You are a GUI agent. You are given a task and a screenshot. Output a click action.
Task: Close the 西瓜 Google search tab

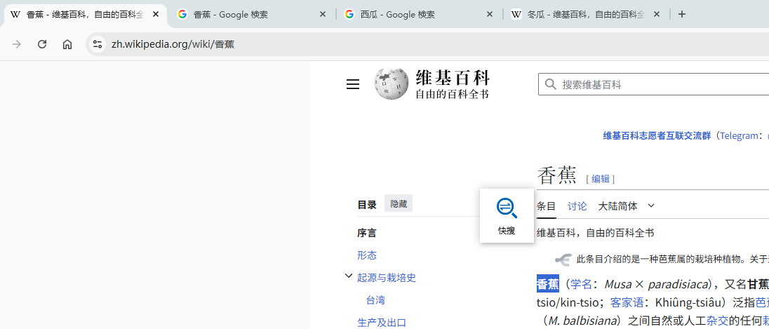[x=490, y=14]
